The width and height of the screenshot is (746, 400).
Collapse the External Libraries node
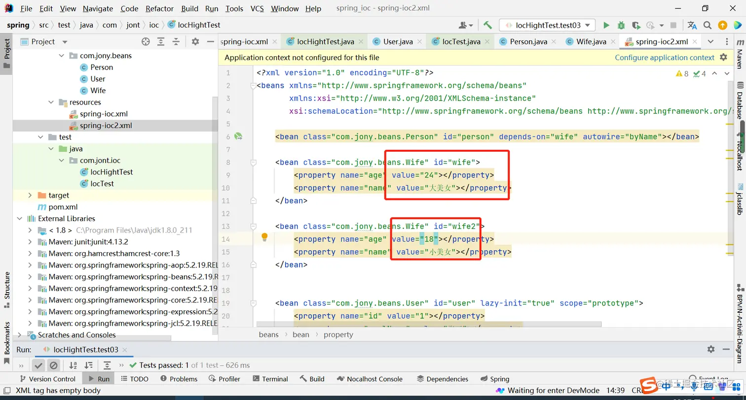20,219
